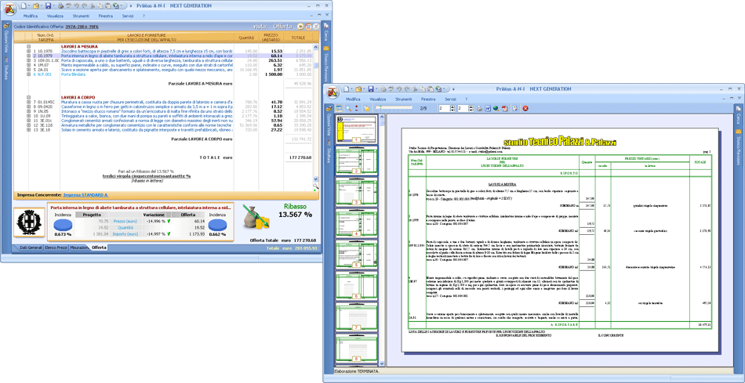Open Servizi menu in left window
This screenshot has height=383, width=745.
click(x=127, y=16)
